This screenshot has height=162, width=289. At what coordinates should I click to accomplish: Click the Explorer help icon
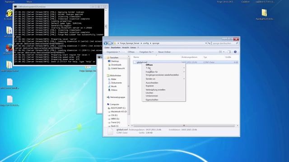pos(235,52)
